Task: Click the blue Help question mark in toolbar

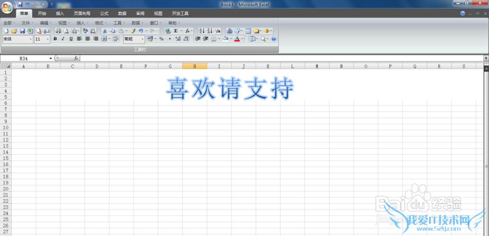Action: [274, 39]
